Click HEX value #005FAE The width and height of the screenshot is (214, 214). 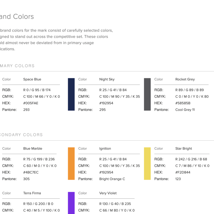click(31, 103)
